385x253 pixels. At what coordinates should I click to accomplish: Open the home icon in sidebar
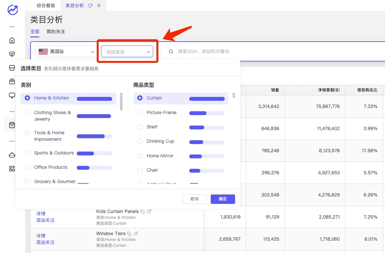12,40
